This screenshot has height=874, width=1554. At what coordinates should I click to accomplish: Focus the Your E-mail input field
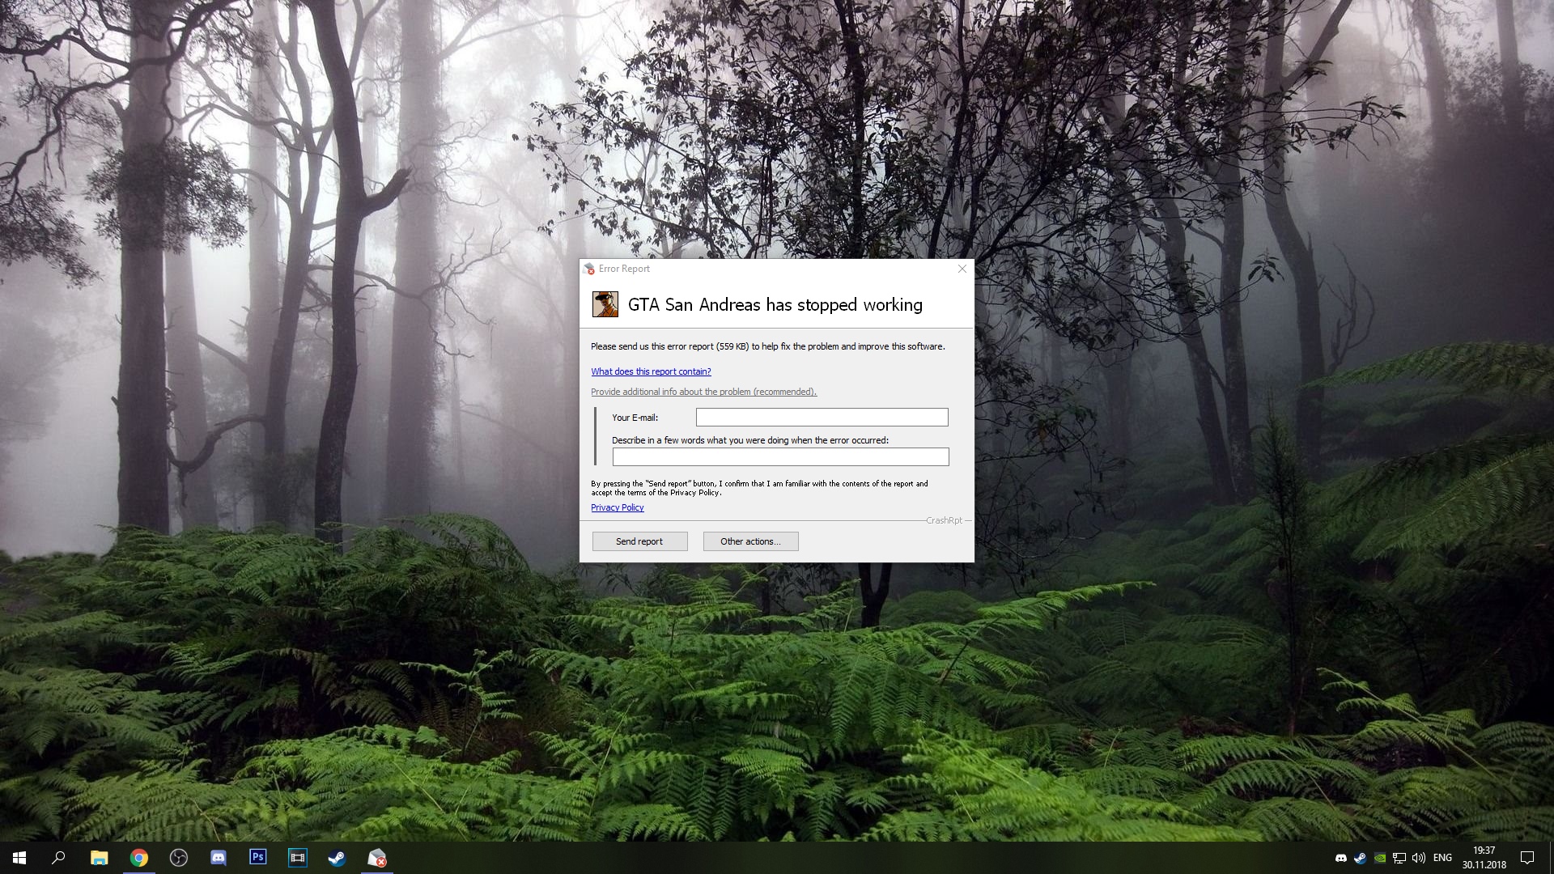point(822,417)
